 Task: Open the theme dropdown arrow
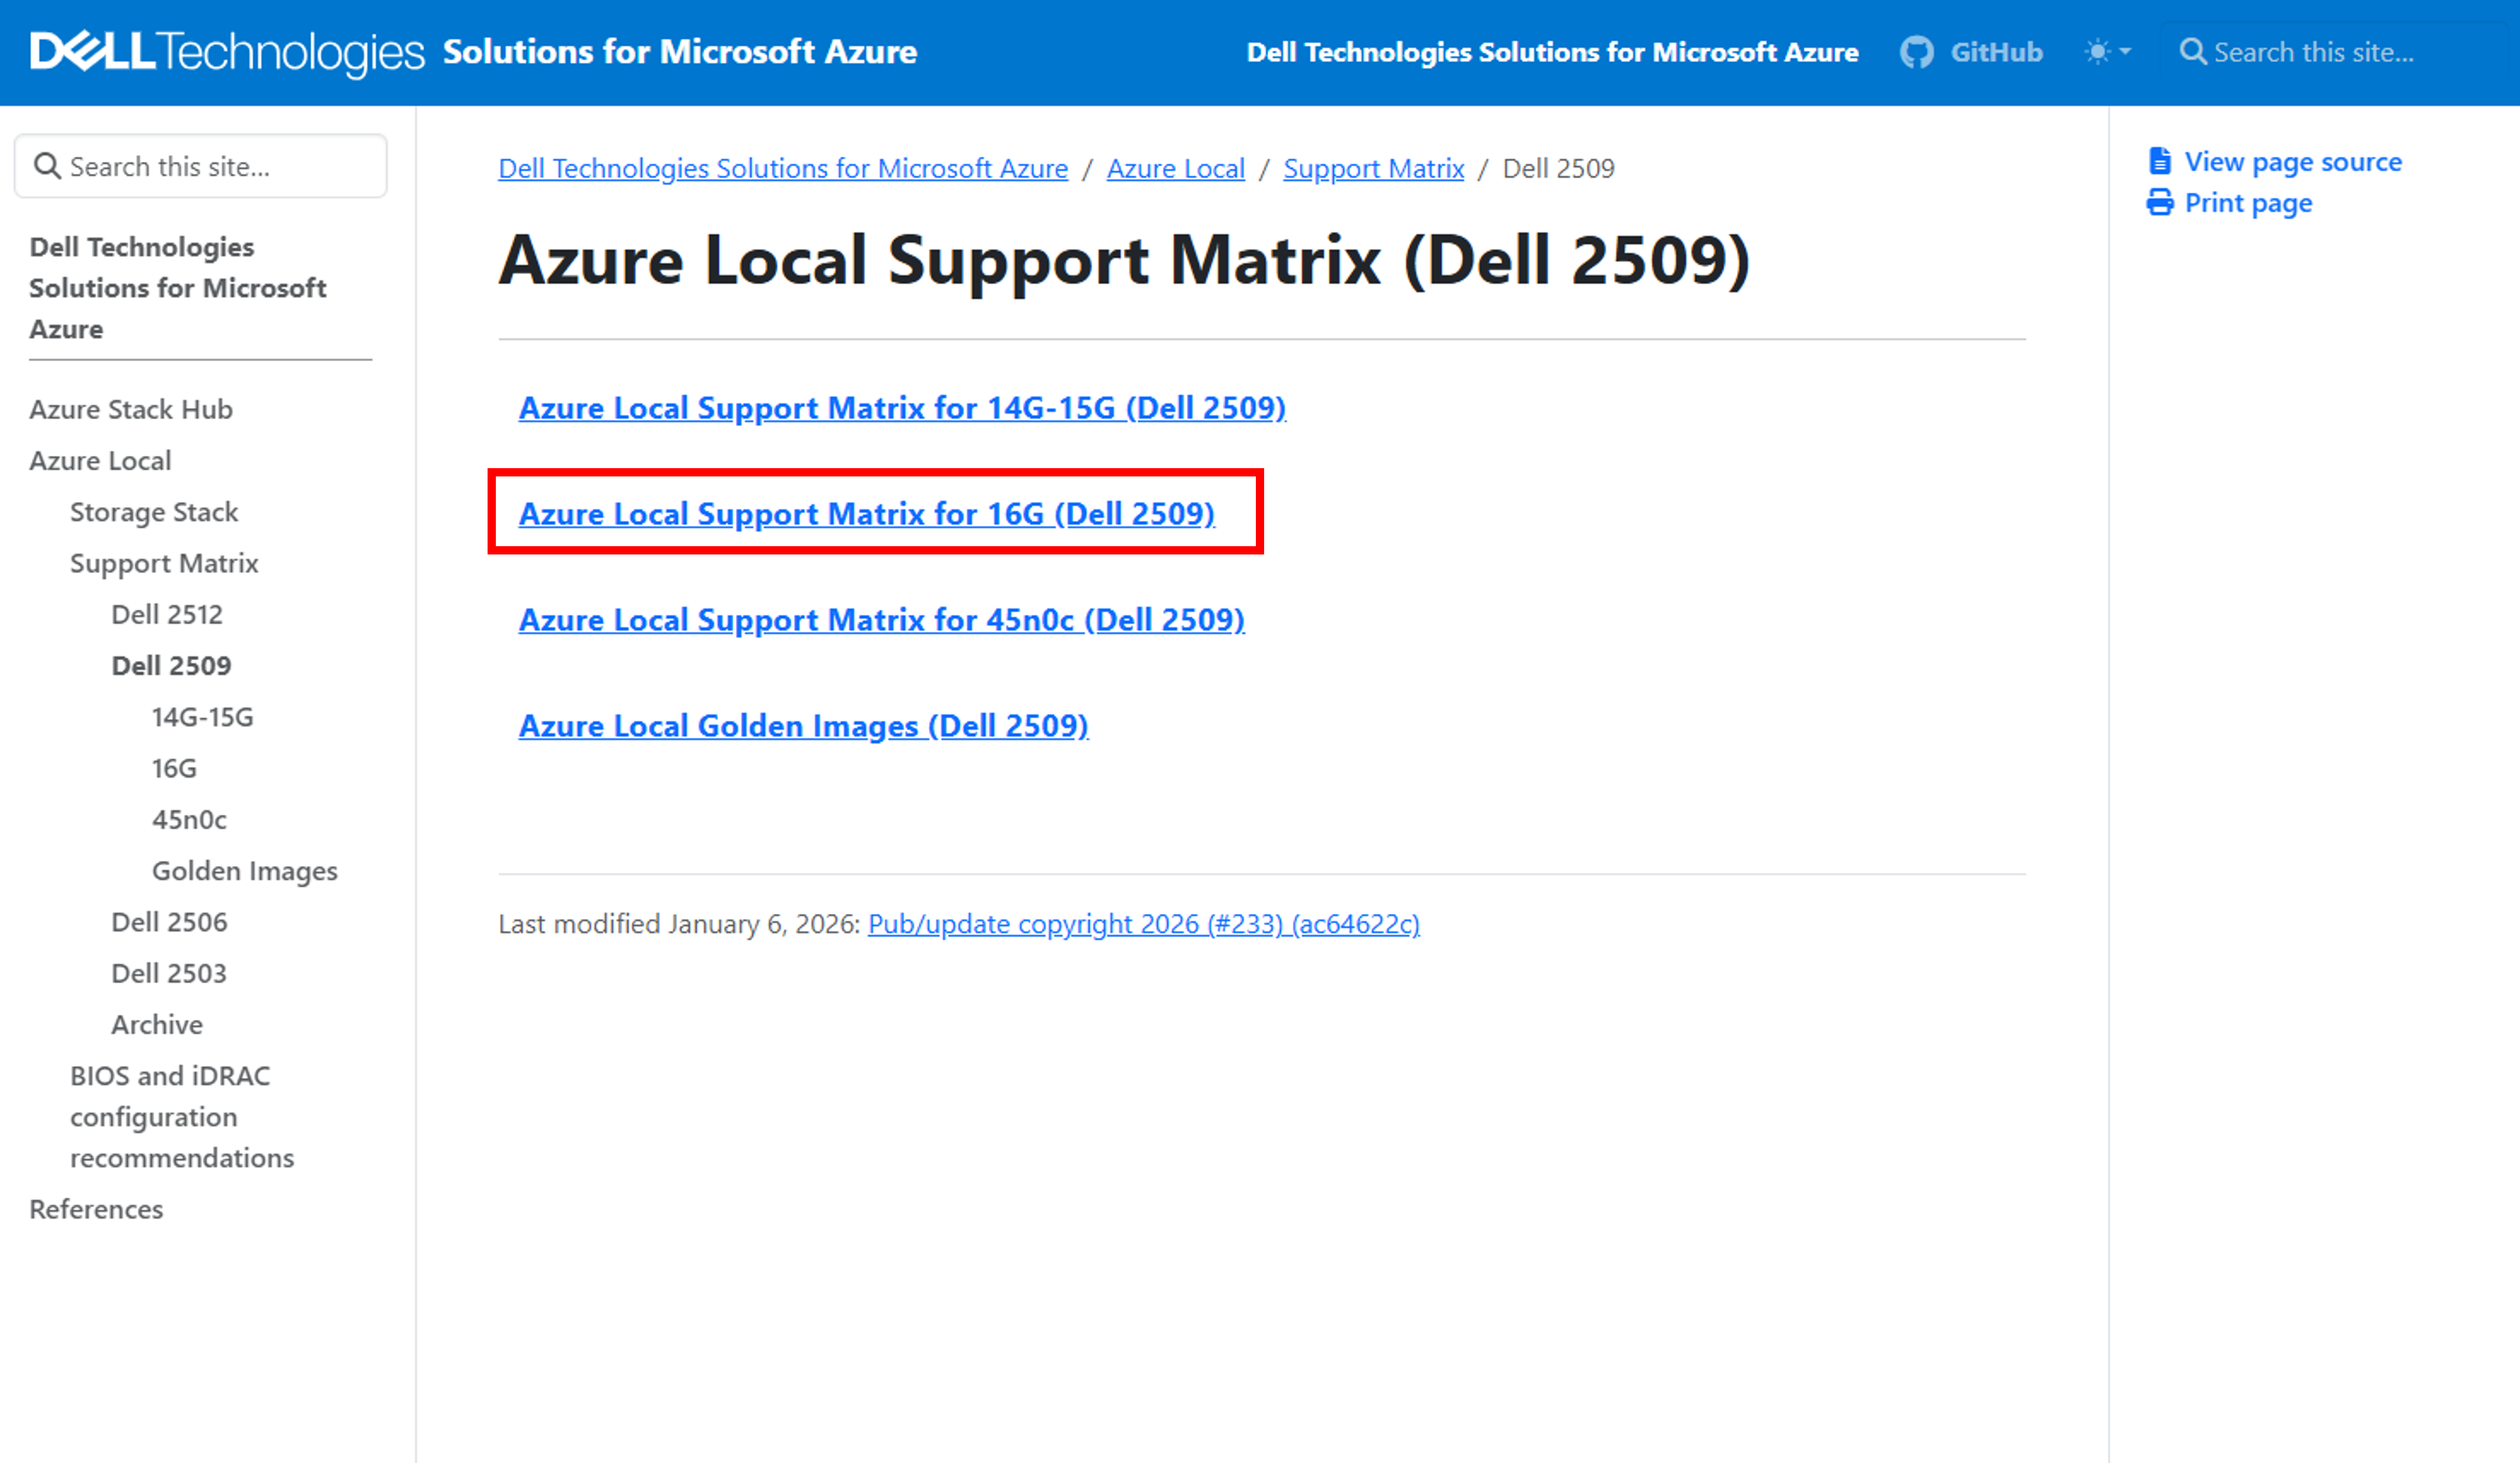coord(2125,52)
